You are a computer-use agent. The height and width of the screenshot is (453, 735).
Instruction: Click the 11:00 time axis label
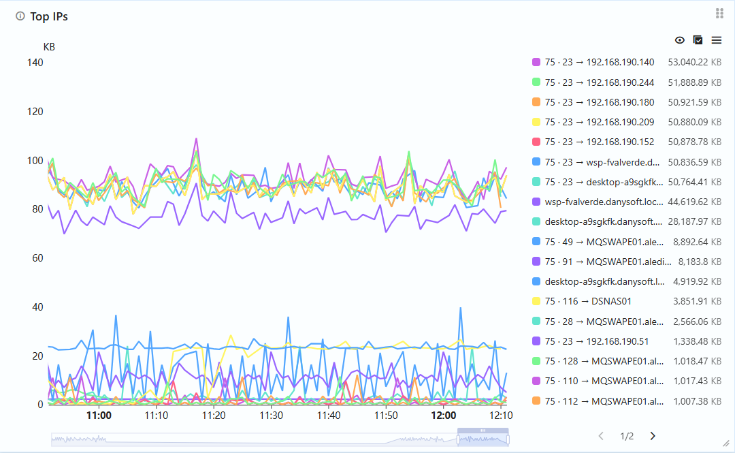[99, 416]
